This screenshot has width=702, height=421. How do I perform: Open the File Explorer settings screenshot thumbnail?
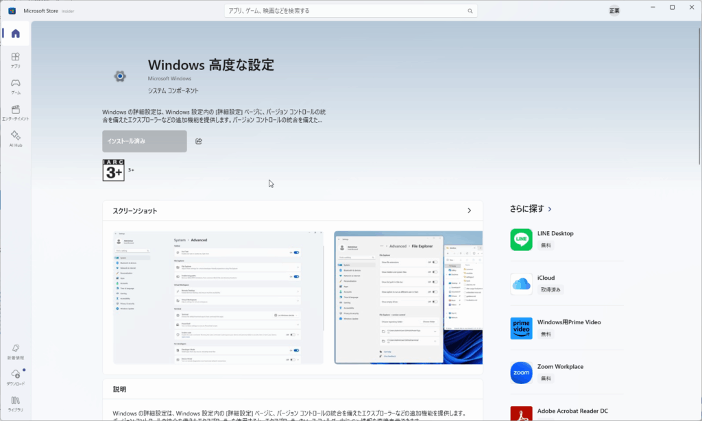tap(409, 298)
